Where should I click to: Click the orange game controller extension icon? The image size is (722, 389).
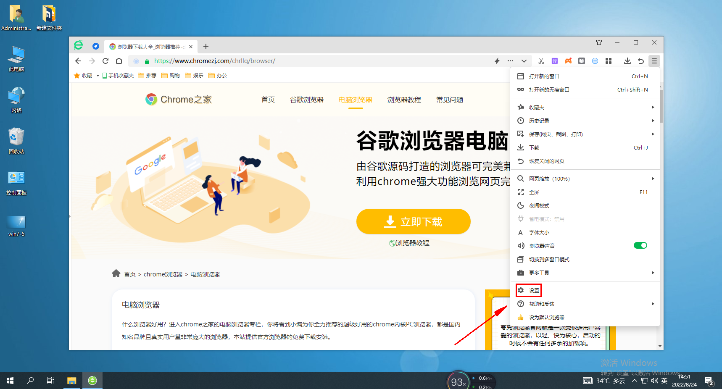point(568,61)
